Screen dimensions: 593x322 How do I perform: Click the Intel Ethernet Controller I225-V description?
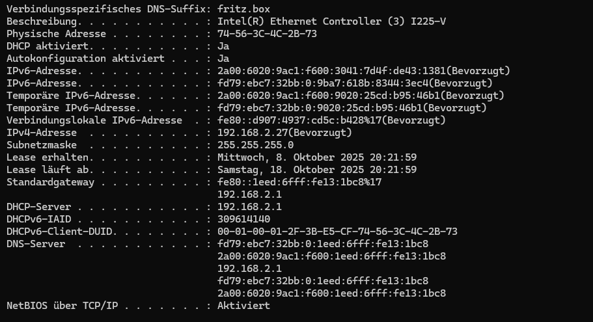tap(331, 21)
